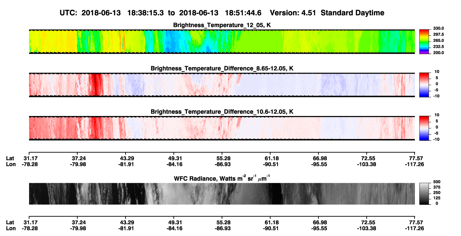461x236 pixels.
Task: Click the 'Lon' label of the bottom axis
Action: click(x=11, y=228)
